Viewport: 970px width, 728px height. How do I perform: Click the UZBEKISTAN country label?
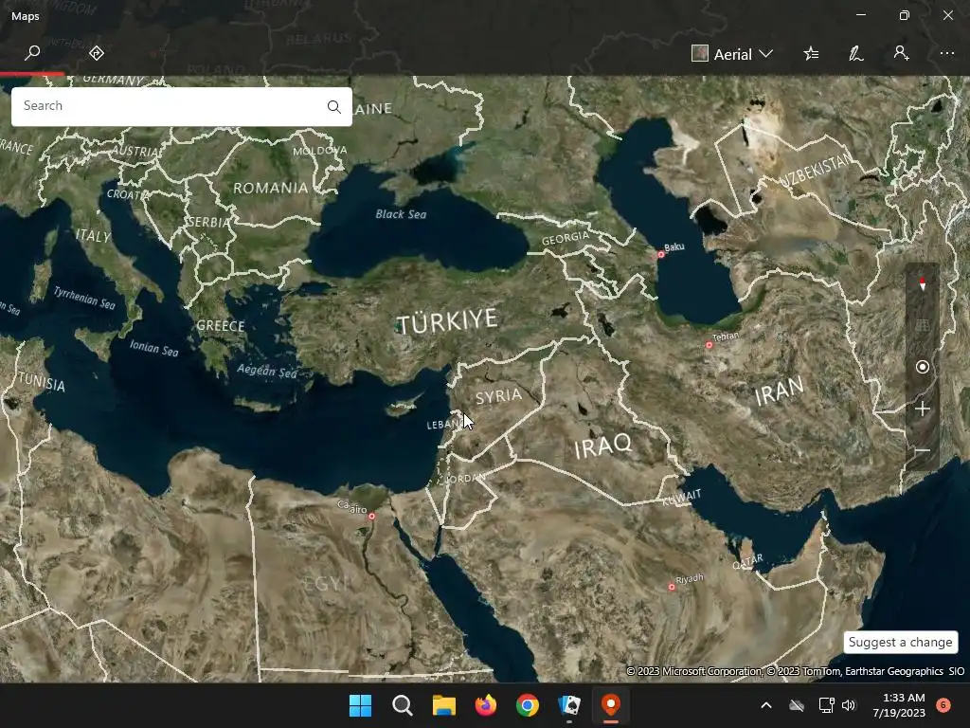[x=816, y=171]
